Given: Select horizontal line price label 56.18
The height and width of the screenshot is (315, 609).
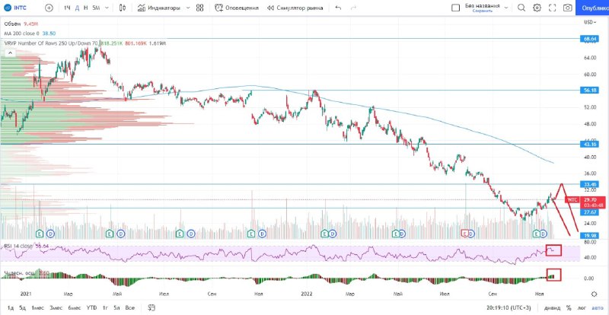Looking at the screenshot, I should [590, 90].
